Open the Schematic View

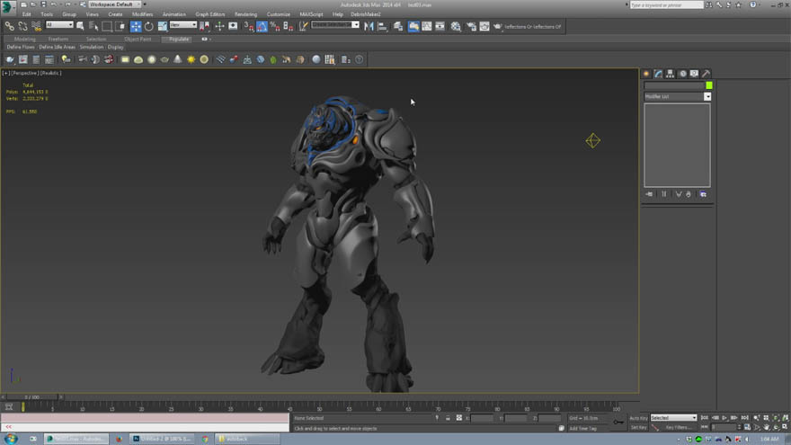(x=440, y=26)
